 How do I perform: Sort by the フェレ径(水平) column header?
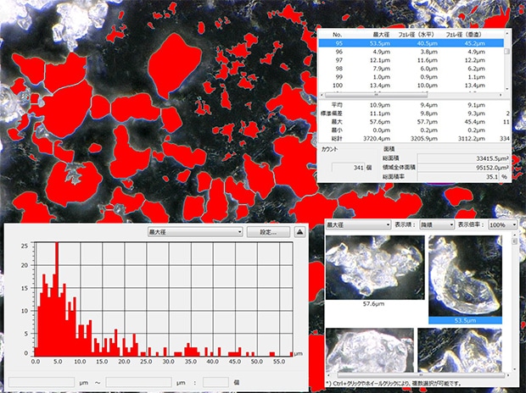[417, 35]
